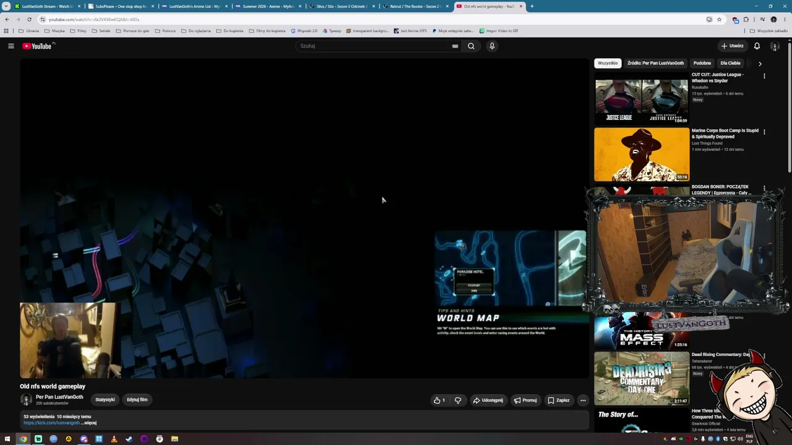Screen dimensions: 792x445
Task: Open the Imgur Video to GIF bookmark
Action: click(x=499, y=30)
